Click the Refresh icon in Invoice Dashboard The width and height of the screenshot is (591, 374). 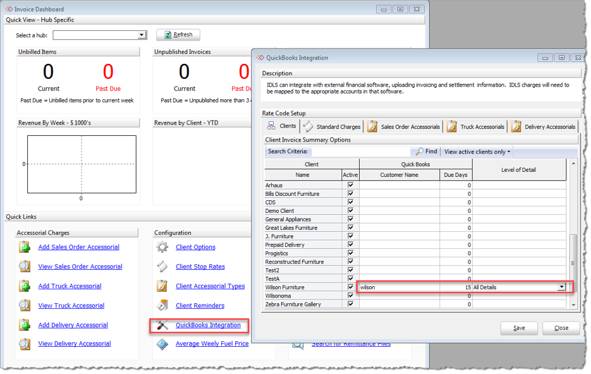coord(168,35)
